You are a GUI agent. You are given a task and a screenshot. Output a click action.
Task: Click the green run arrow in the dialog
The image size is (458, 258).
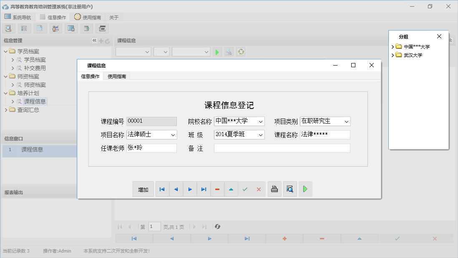coord(305,189)
